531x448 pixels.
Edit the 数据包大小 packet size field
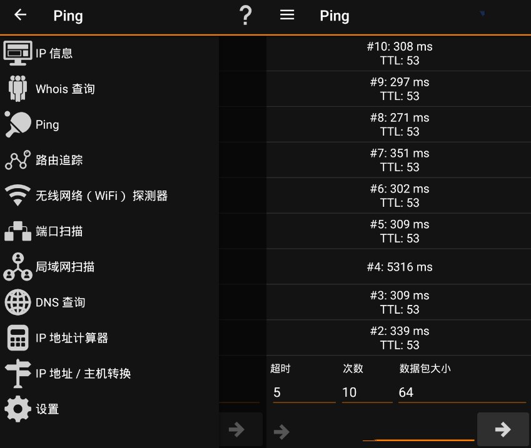point(462,392)
